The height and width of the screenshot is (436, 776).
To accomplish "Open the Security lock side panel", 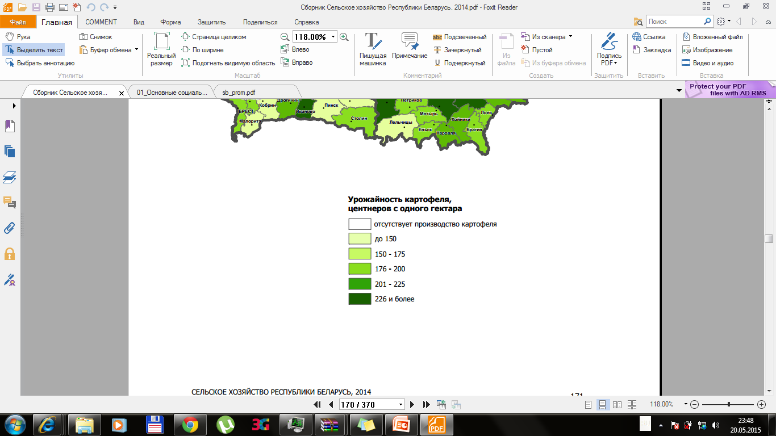I will 10,254.
